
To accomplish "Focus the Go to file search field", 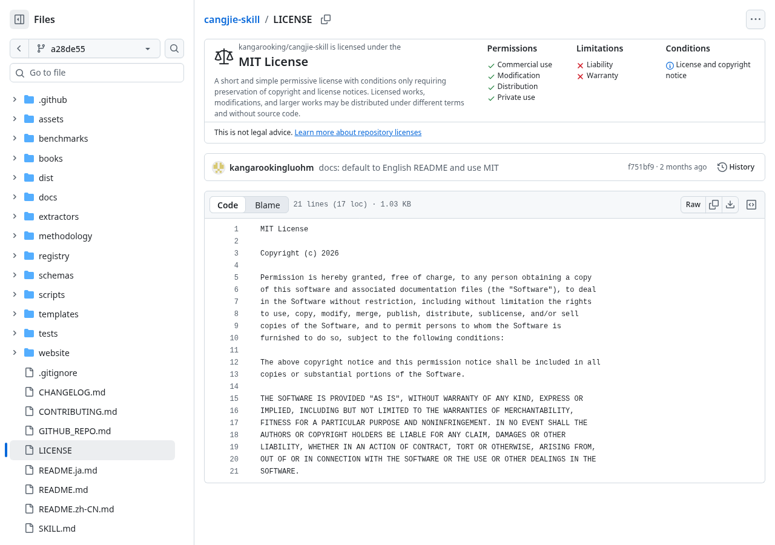I will pos(97,73).
